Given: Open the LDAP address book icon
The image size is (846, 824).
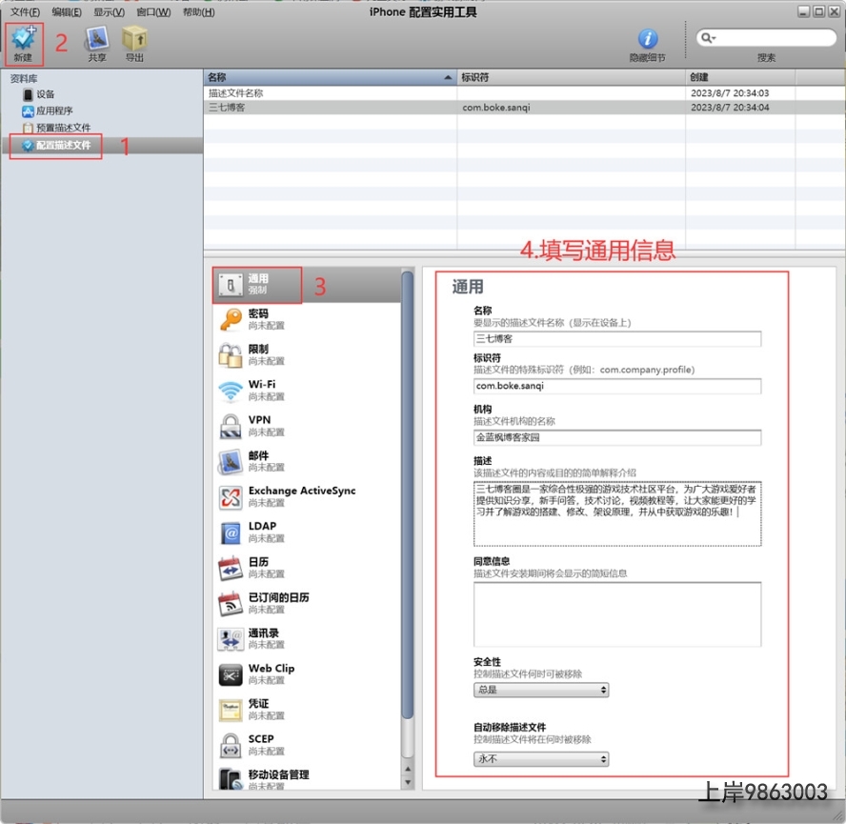Looking at the screenshot, I should click(x=231, y=533).
